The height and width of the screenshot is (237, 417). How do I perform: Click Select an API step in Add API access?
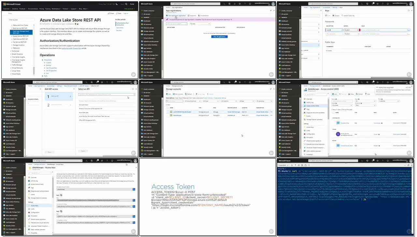point(59,96)
